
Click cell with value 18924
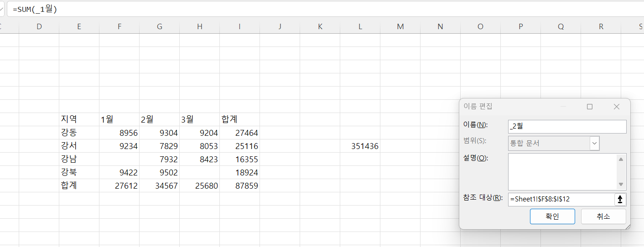240,173
